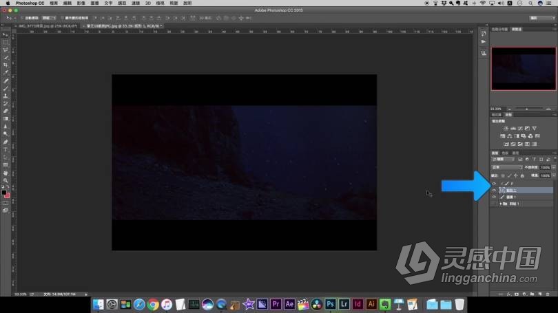Add a Channel Mixer adjustment layer
The image size is (558, 313).
click(x=530, y=136)
